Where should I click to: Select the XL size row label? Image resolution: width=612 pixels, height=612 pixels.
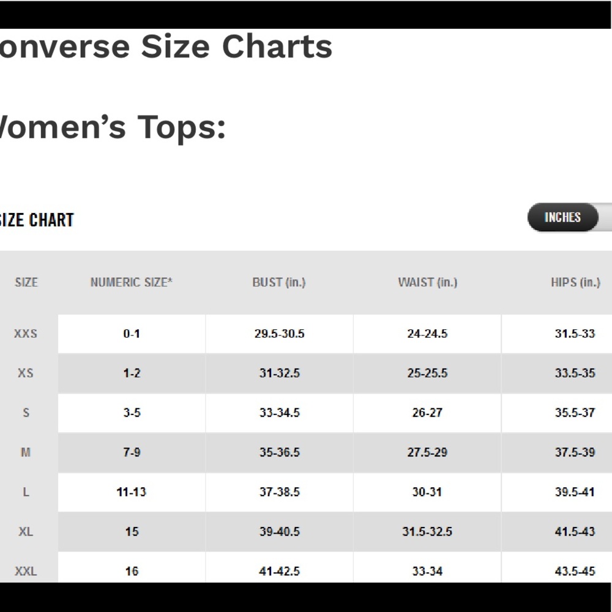click(x=26, y=532)
